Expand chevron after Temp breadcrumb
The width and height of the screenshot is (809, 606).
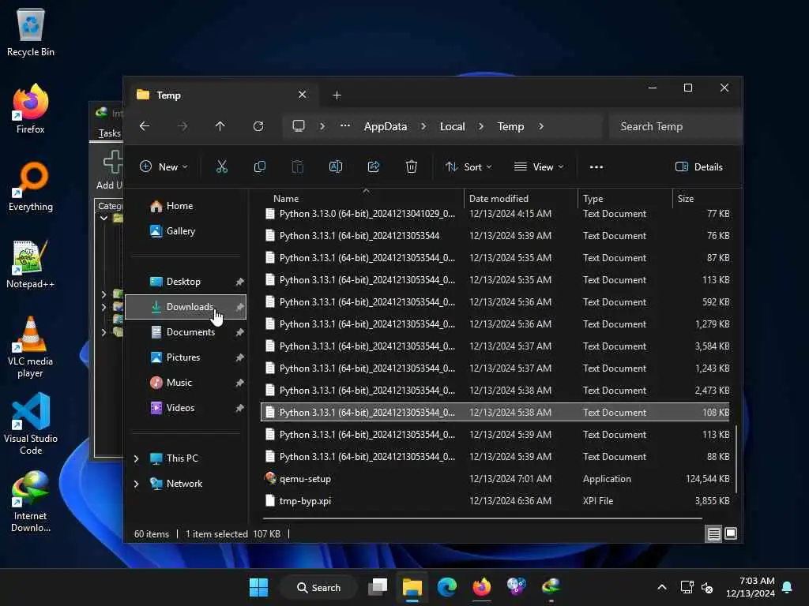click(540, 126)
